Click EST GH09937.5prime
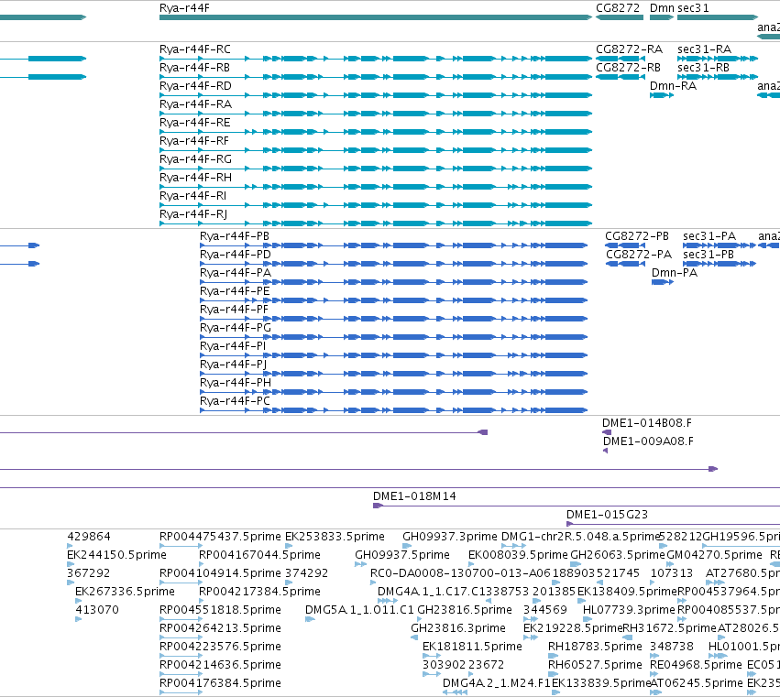780x697 pixels. tap(402, 555)
